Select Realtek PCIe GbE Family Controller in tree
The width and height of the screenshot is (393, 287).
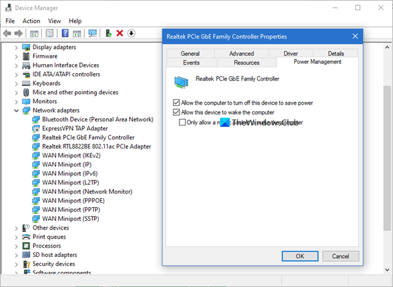pyautogui.click(x=88, y=137)
